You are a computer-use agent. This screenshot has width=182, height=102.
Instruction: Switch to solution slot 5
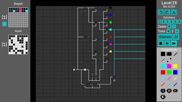(x=175, y=22)
